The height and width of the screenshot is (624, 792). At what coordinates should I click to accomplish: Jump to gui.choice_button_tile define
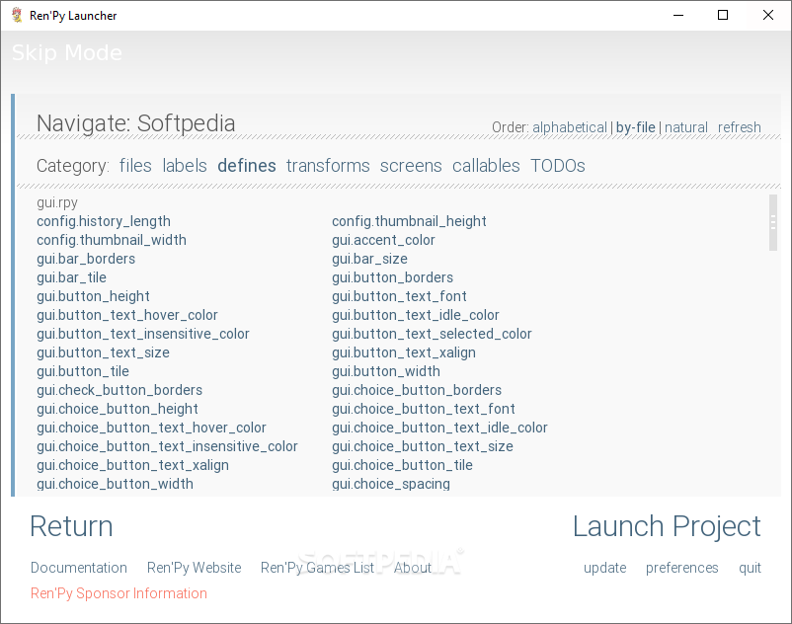coord(402,465)
